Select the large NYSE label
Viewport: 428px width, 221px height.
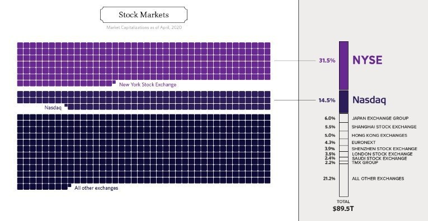(367, 60)
